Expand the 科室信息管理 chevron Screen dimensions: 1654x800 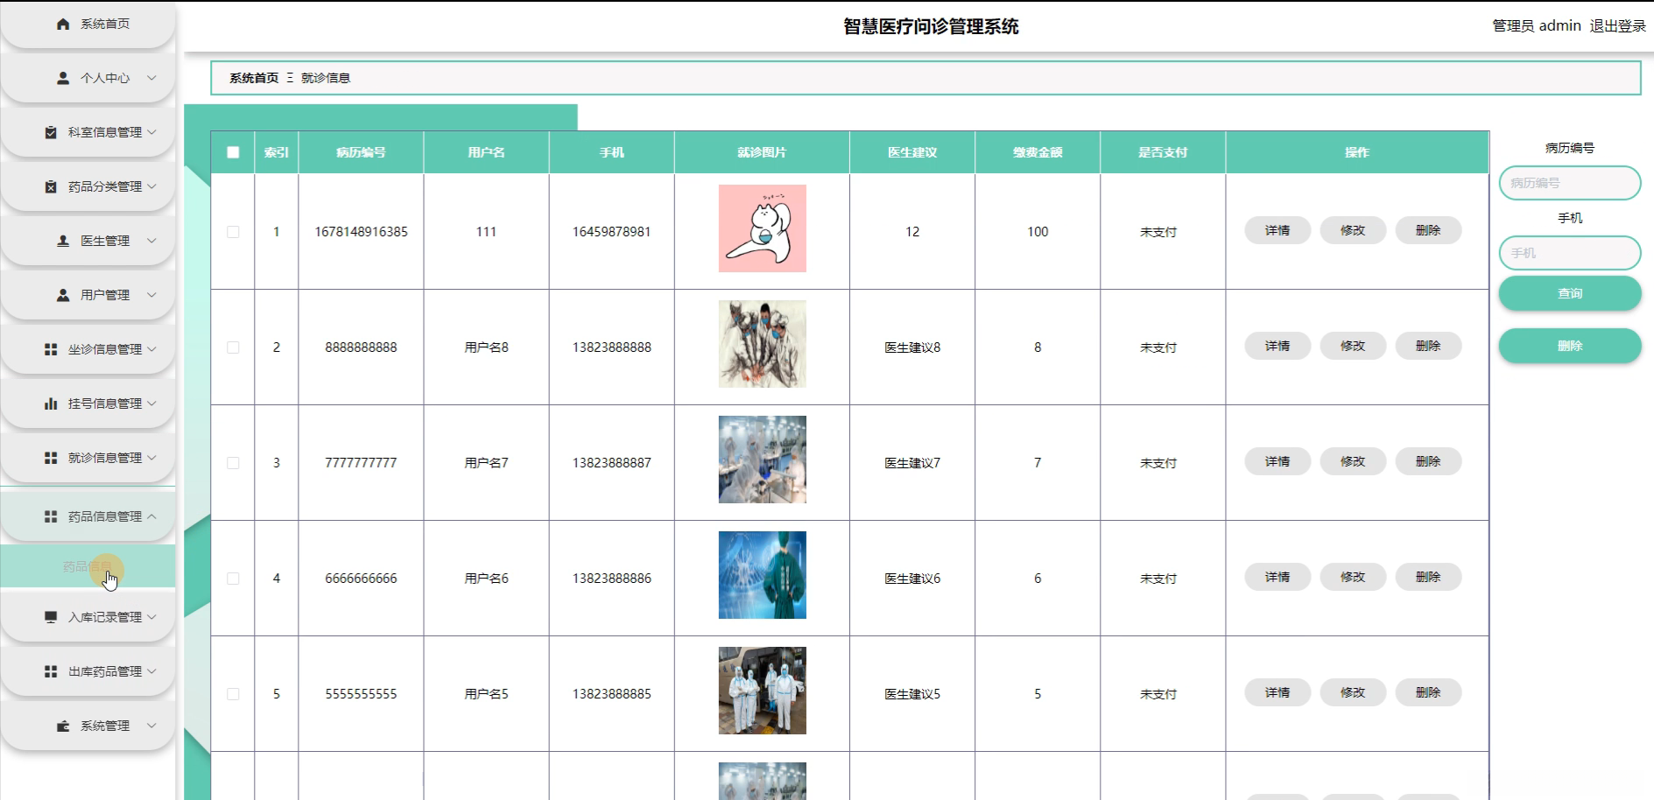point(151,132)
